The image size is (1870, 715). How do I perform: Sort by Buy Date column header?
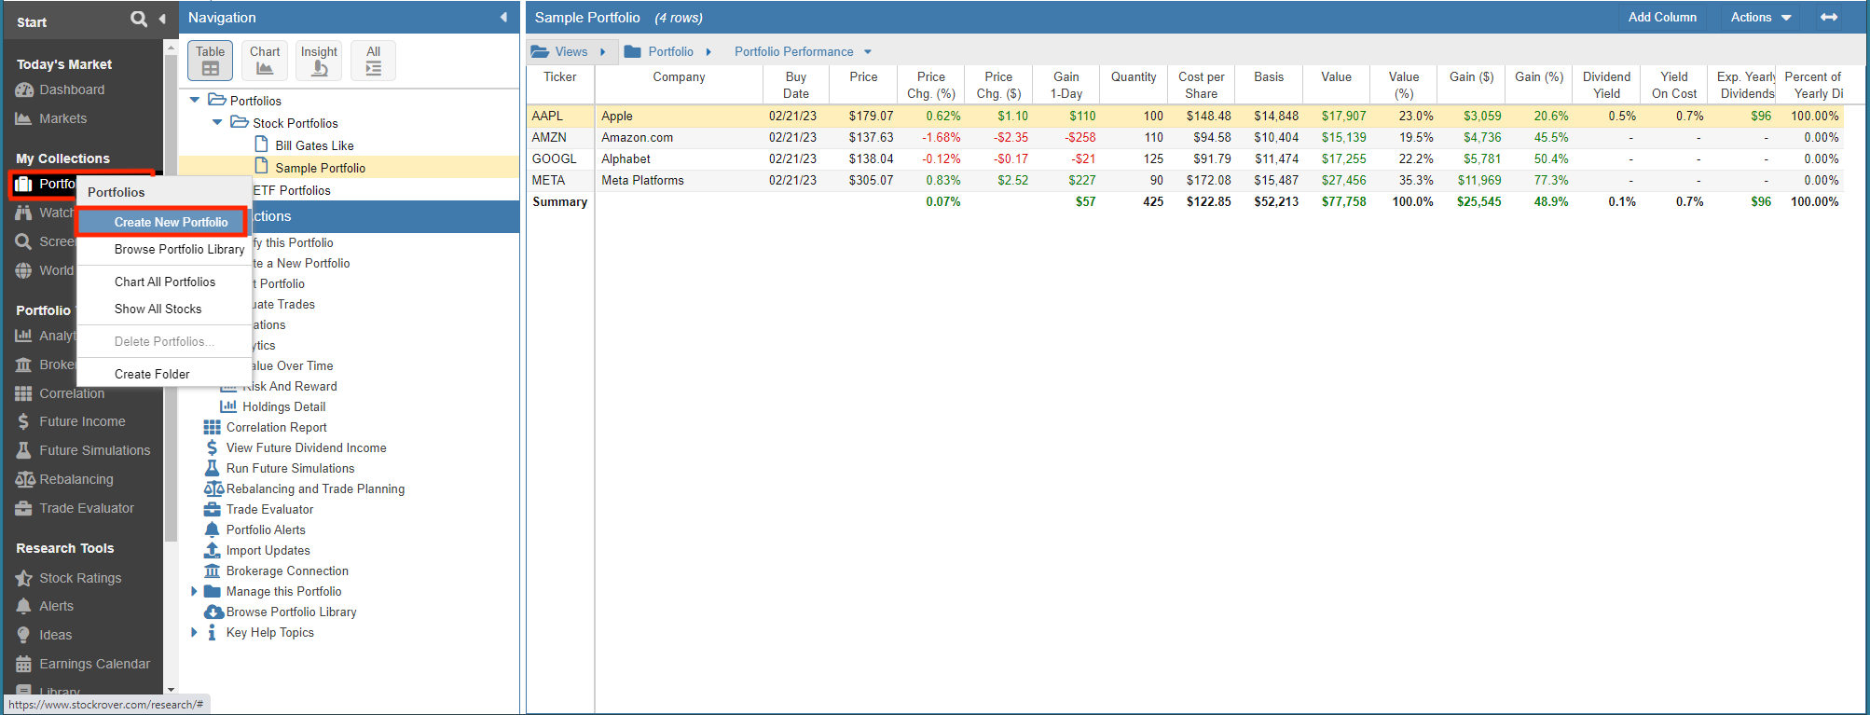796,85
